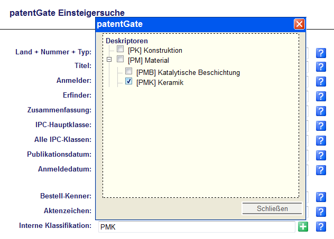Screen dimensions: 334x239
Task: Open help icon for Titel field
Action: [x=321, y=67]
